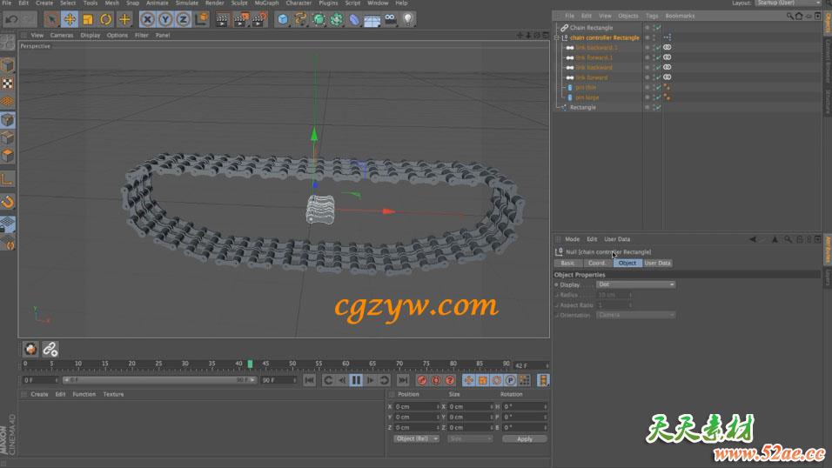Open Edit Render Settings clapperboard icon
832x468 pixels.
tap(259, 20)
